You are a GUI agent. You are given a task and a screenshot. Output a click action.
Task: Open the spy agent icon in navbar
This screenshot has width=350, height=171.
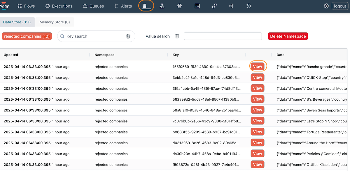pyautogui.click(x=179, y=6)
